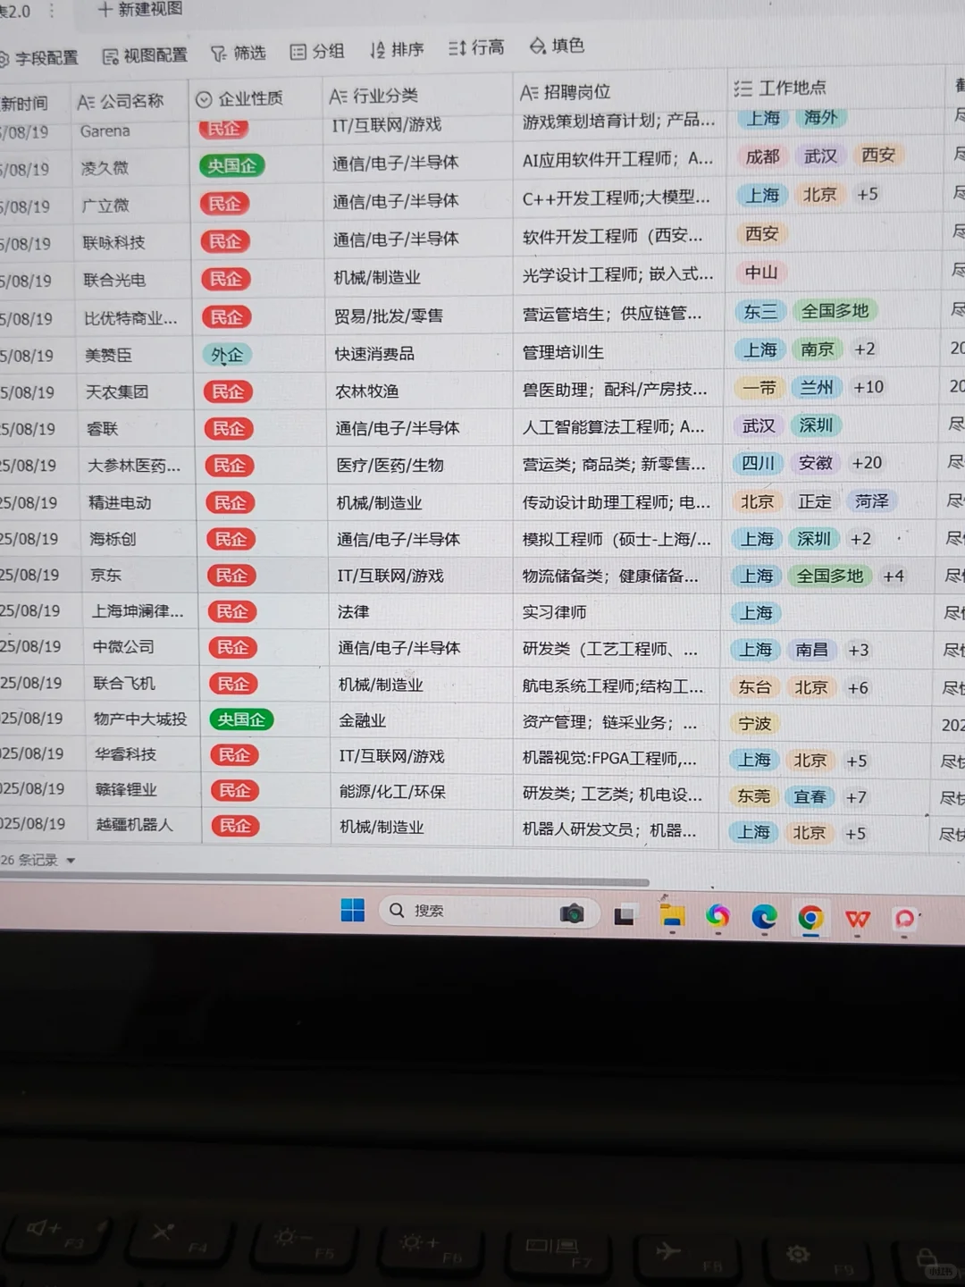Screen dimensions: 965x1287
Task: Click the 成都 location tag in 凌久微 row
Action: [763, 156]
